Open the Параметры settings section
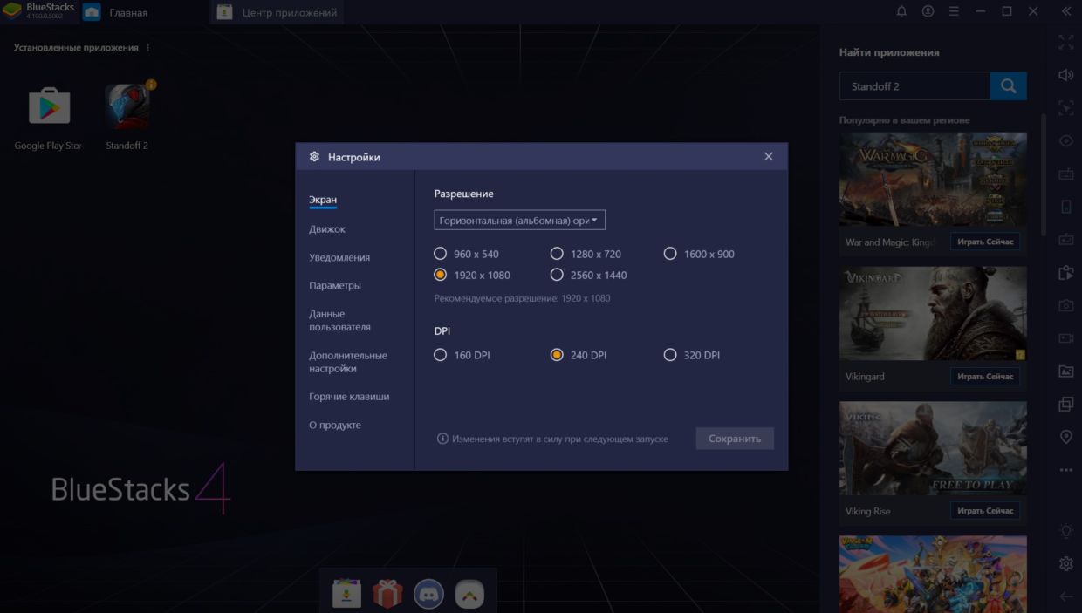1082x613 pixels. tap(335, 285)
